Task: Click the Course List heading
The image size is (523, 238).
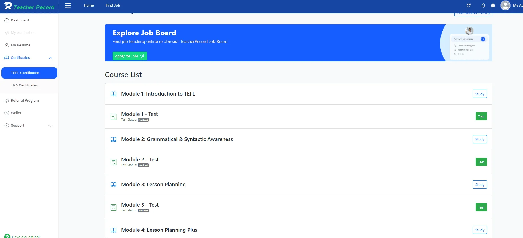Action: (123, 75)
